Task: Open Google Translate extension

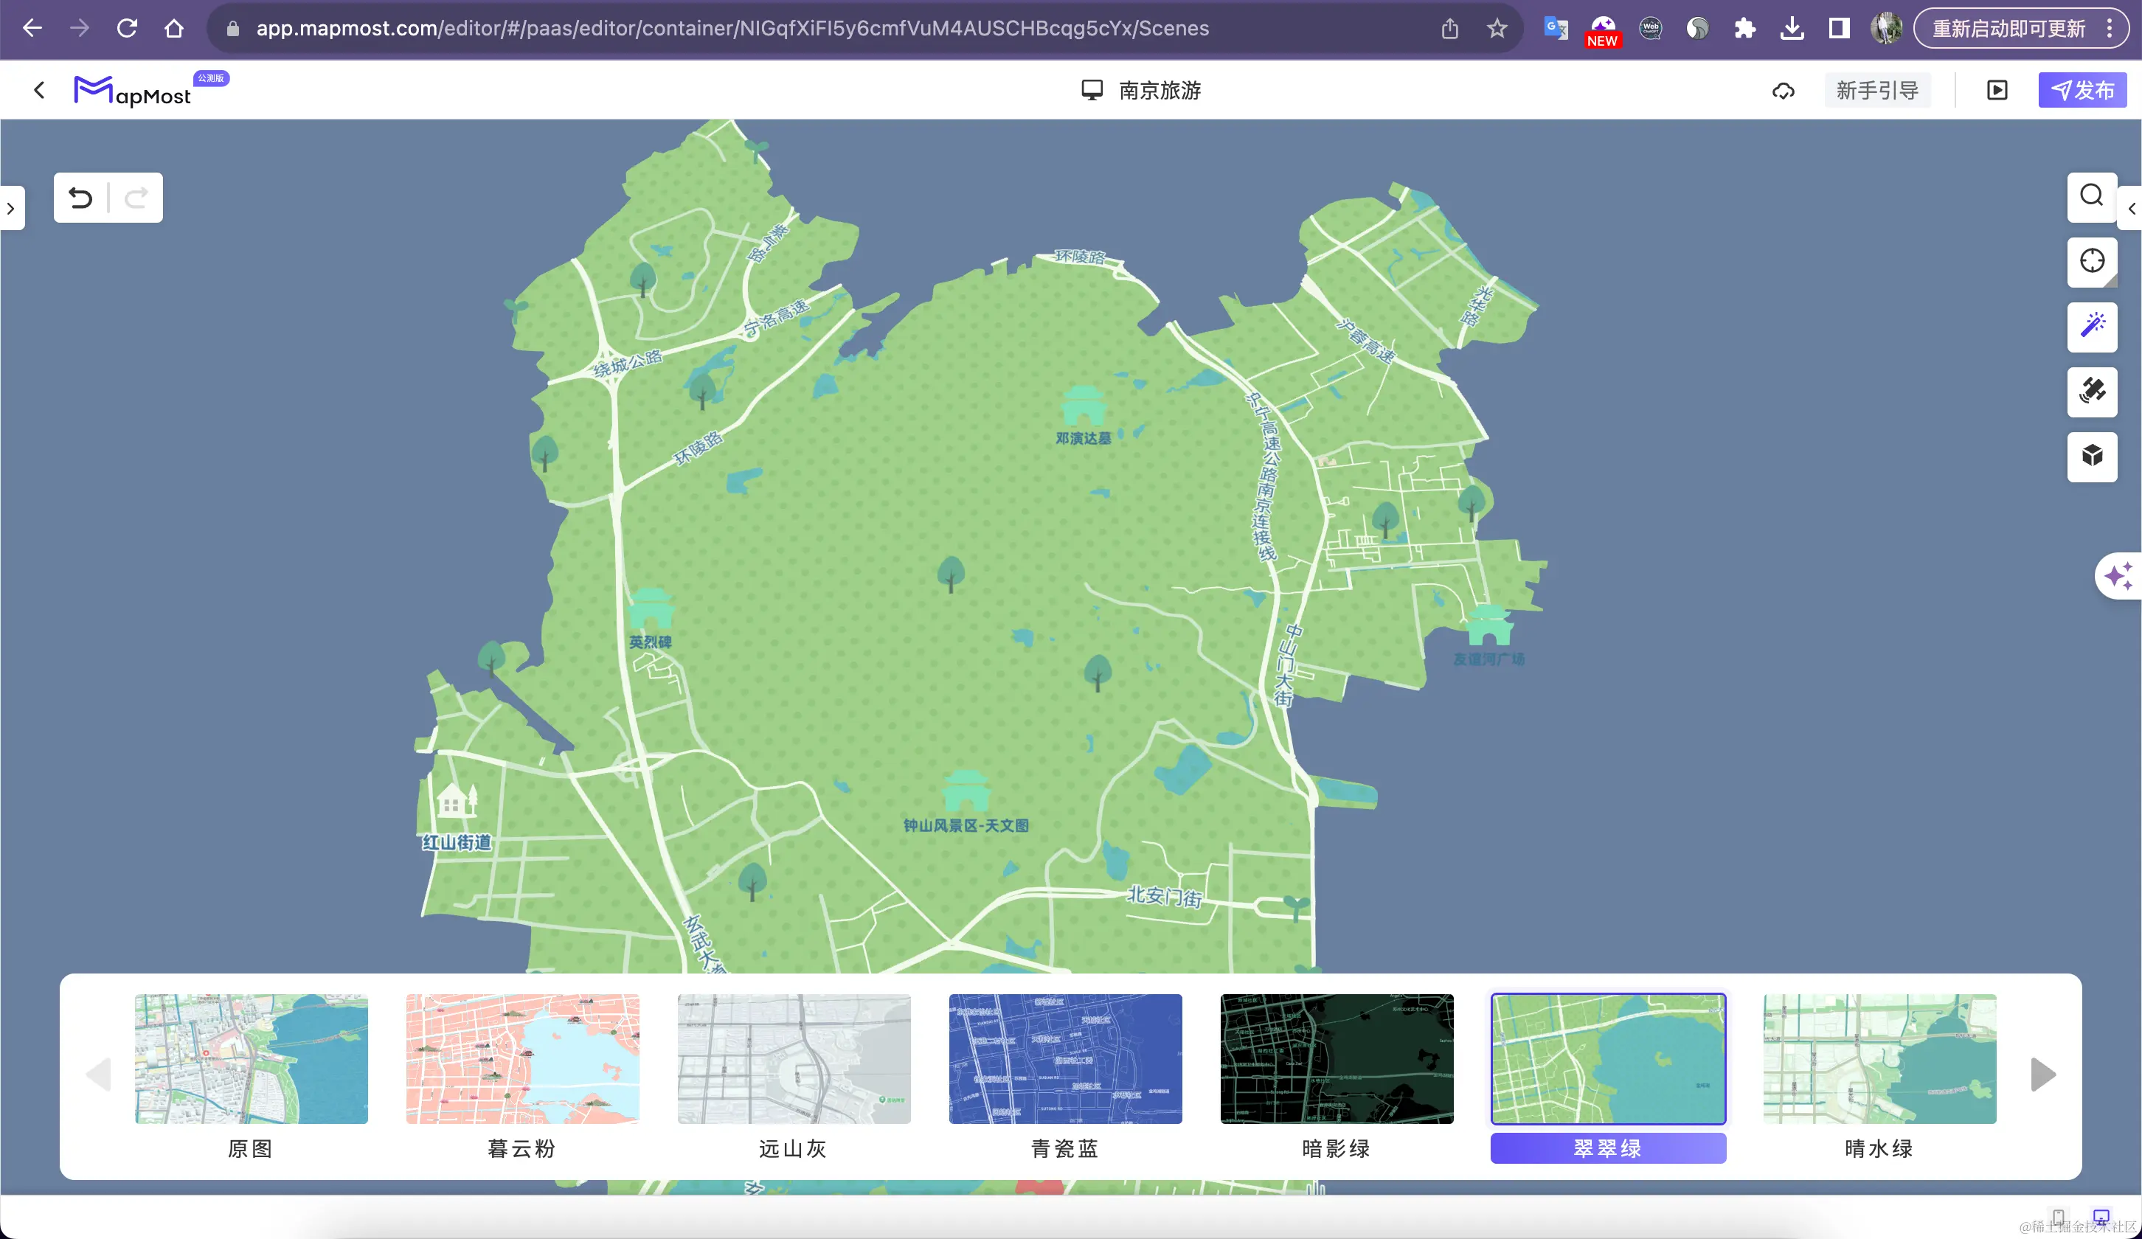Action: pyautogui.click(x=1556, y=28)
